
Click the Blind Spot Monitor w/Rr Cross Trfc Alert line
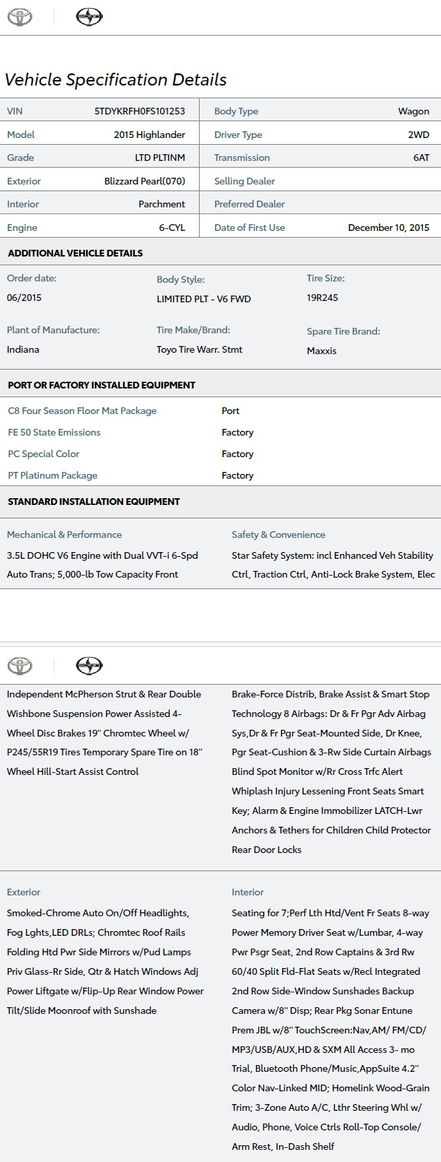317,772
